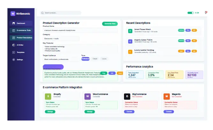Edit the Smart Fitness Watch description

pos(194,30)
